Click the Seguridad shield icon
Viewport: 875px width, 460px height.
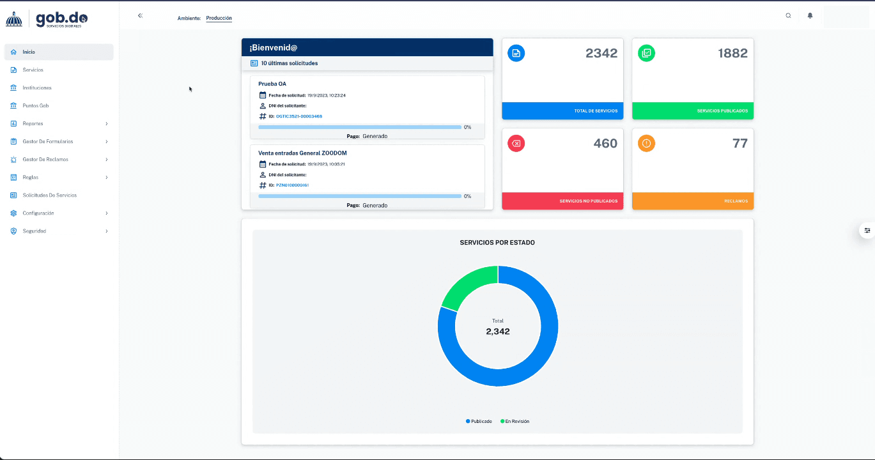(x=13, y=231)
